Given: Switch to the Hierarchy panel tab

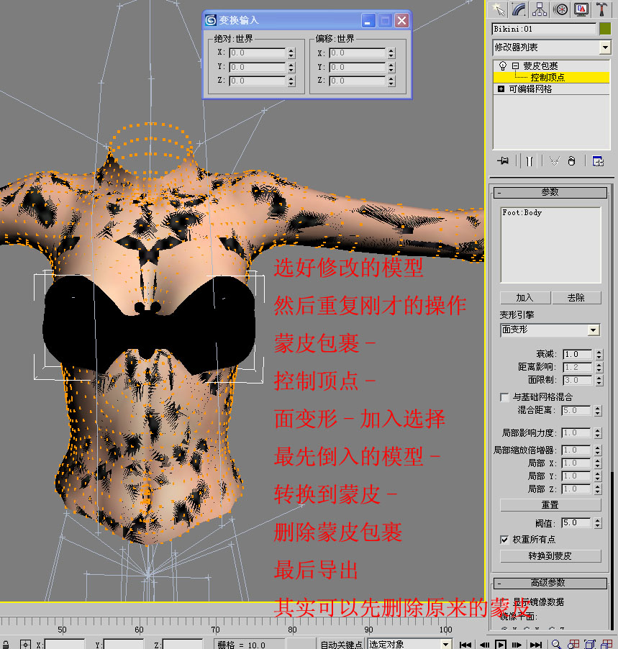Looking at the screenshot, I should [540, 9].
